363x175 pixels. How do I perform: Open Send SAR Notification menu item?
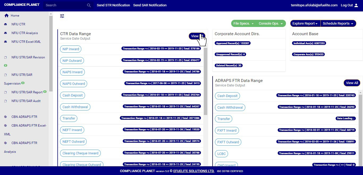pyautogui.click(x=150, y=5)
